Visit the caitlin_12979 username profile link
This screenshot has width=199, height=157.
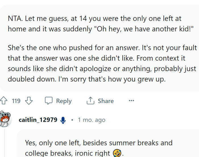tap(38, 120)
